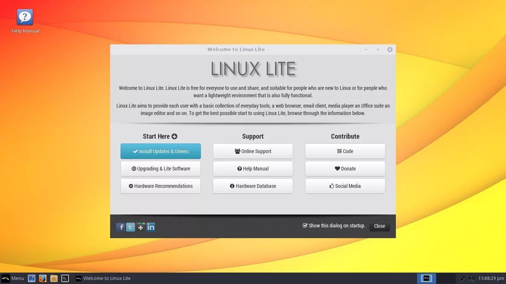Close the Welcome window via titlebar X
Screen dimensions: 506x284
(390, 50)
